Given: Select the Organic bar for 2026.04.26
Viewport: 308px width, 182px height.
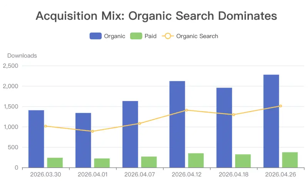Looking at the screenshot, I should 271,121.
